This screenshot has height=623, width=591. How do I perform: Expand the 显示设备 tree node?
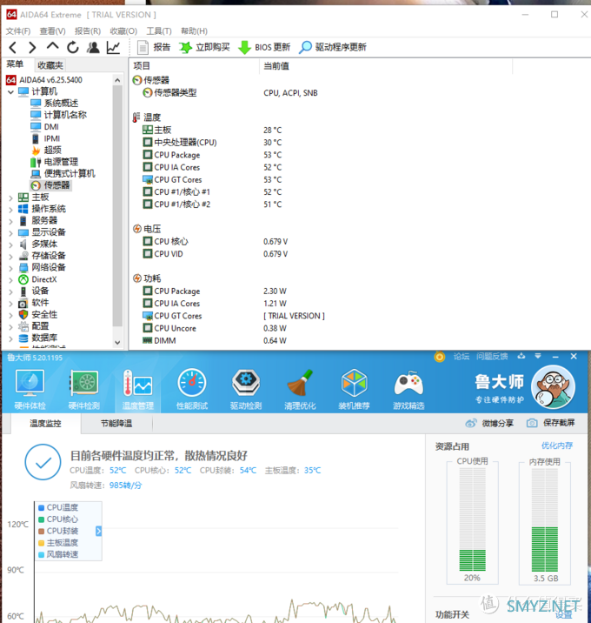(10, 232)
